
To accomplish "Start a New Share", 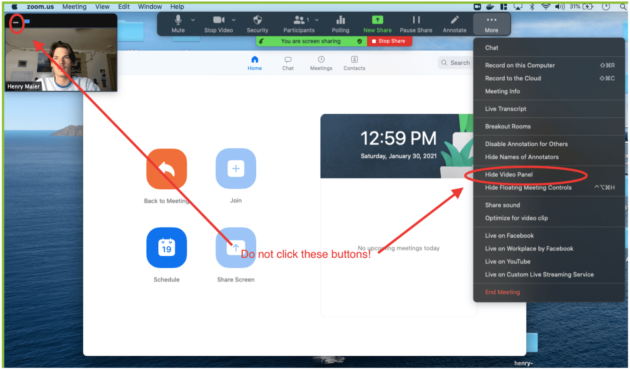I will 377,24.
